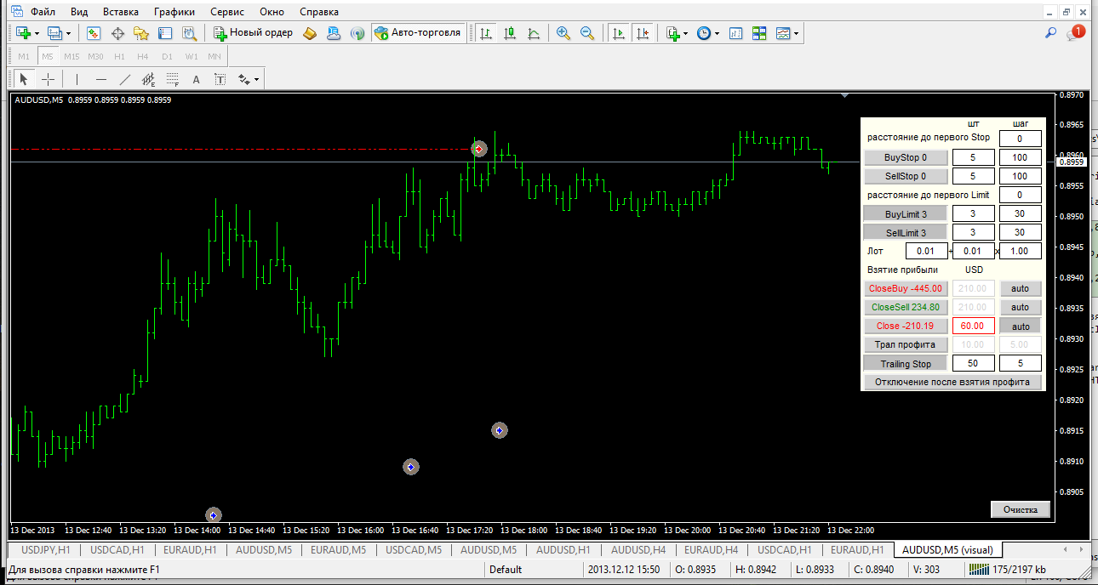The height and width of the screenshot is (585, 1098).
Task: Zoom out the chart
Action: pyautogui.click(x=587, y=33)
